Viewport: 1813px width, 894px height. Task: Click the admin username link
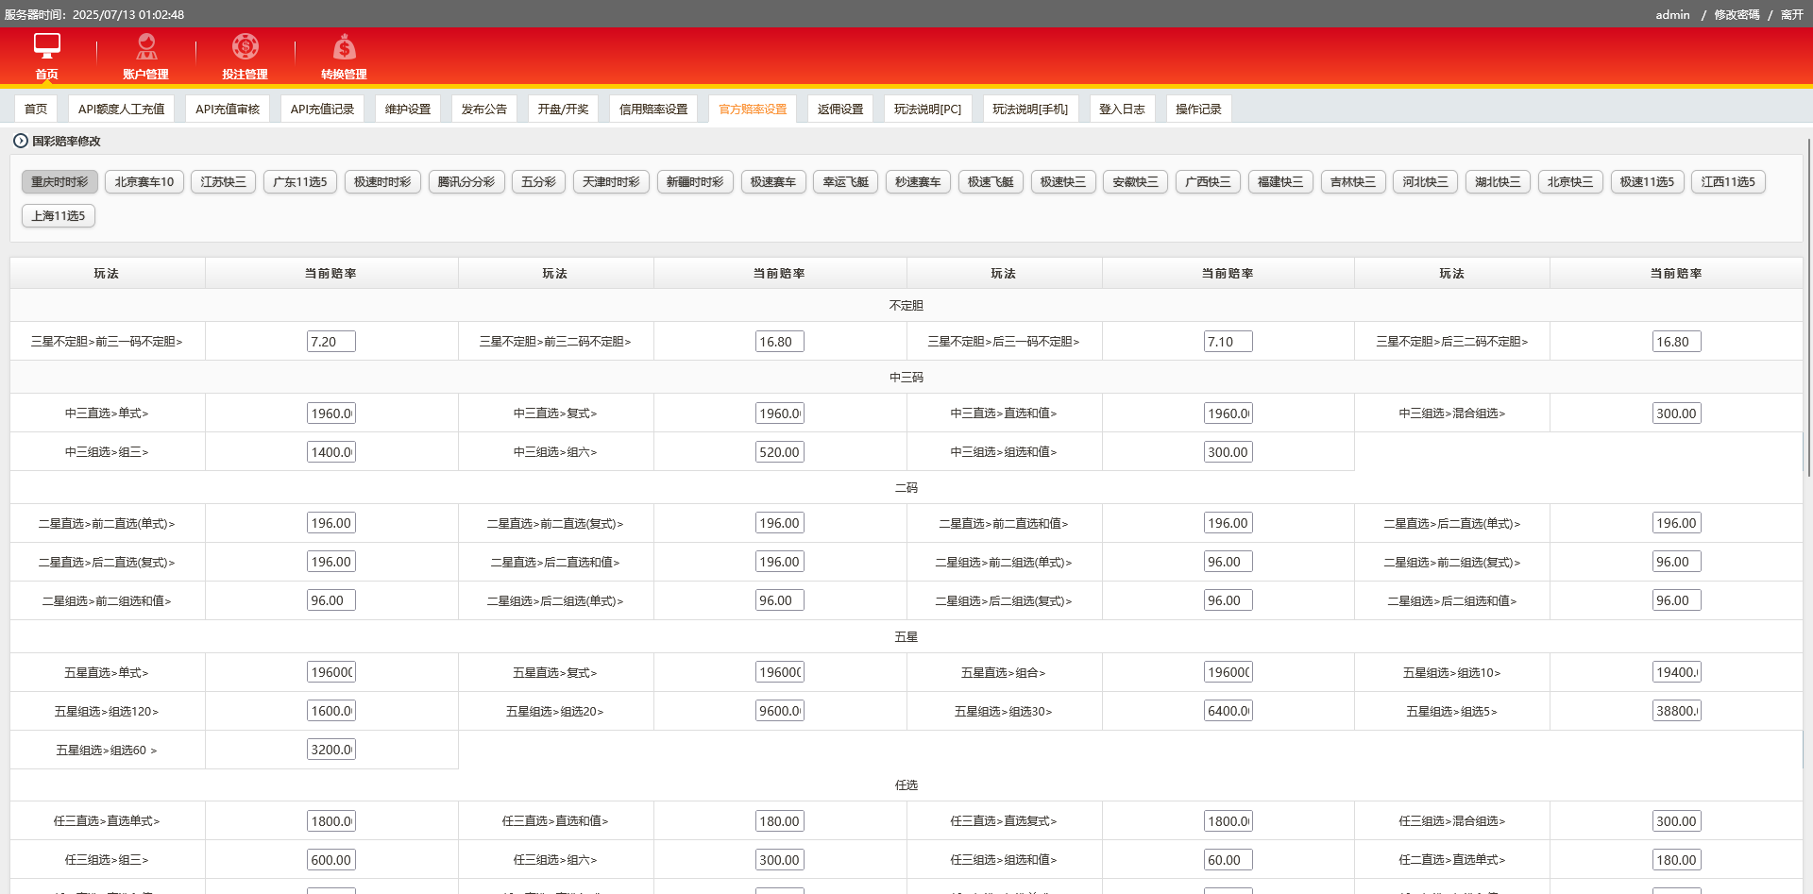(1672, 14)
